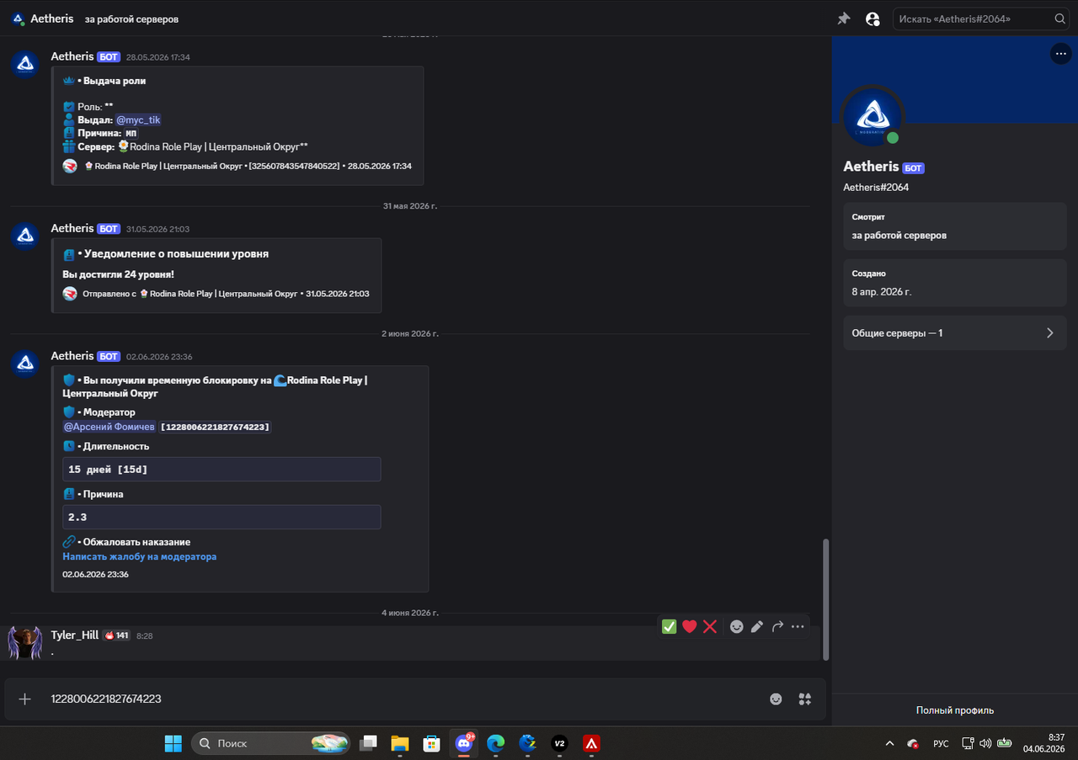
Task: React with the red heart emoji
Action: (690, 626)
